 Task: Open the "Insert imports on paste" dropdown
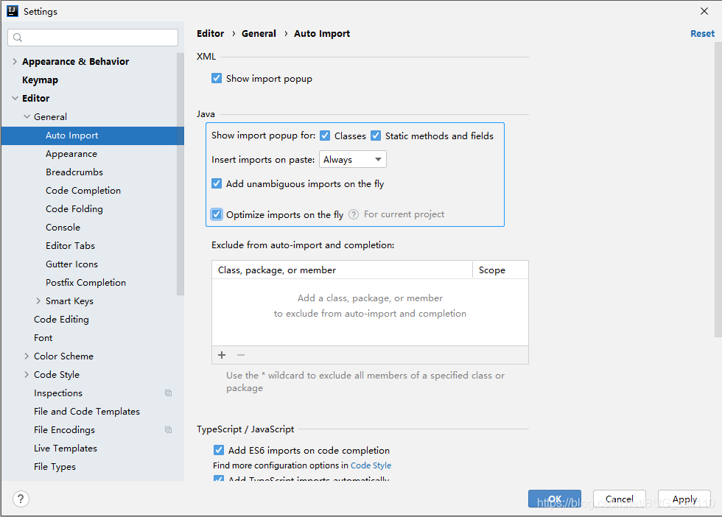click(353, 159)
